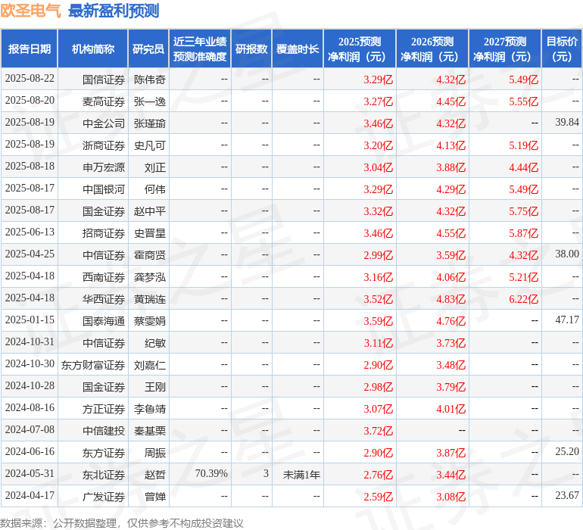Click coverage duration 未满1年
The width and height of the screenshot is (583, 530).
click(301, 475)
